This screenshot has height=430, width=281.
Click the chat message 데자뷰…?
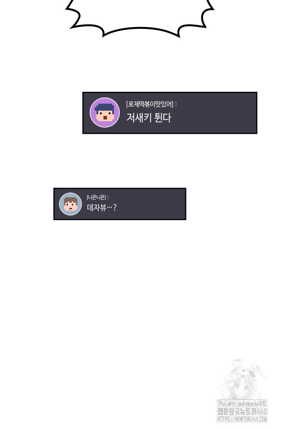(101, 208)
